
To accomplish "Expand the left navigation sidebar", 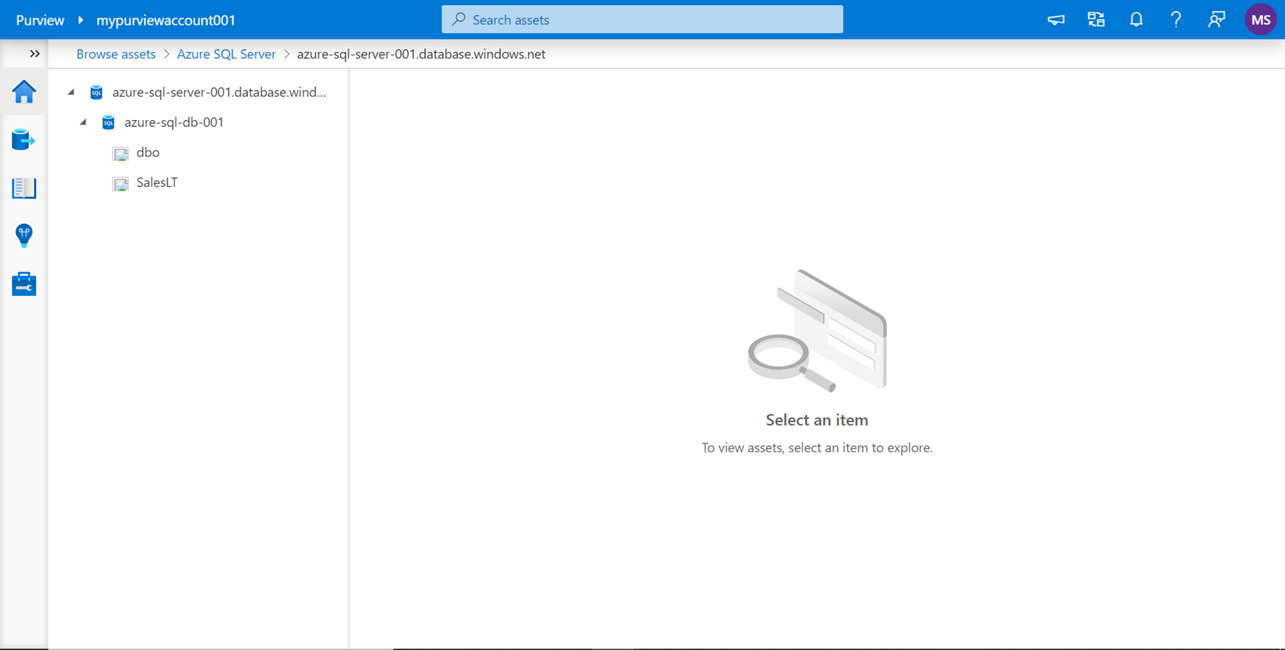I will (x=35, y=54).
